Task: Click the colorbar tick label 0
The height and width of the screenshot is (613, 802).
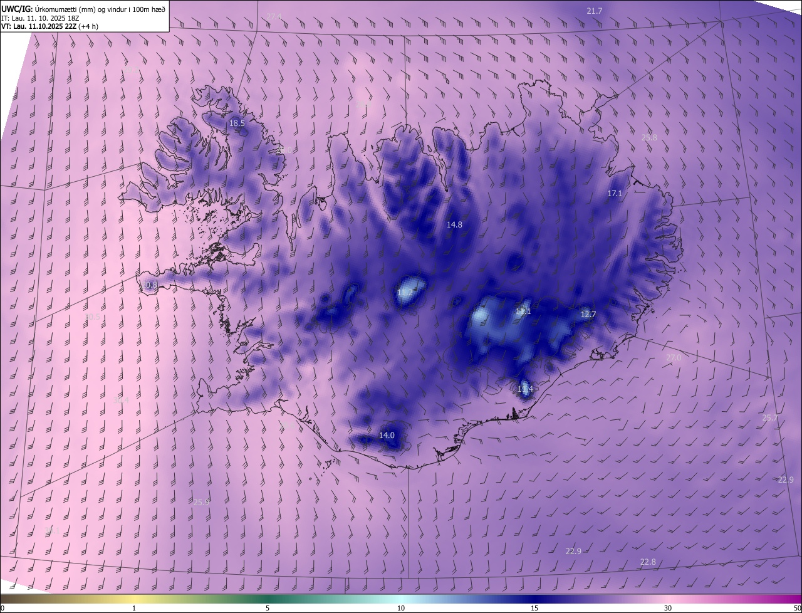Action: [3, 608]
